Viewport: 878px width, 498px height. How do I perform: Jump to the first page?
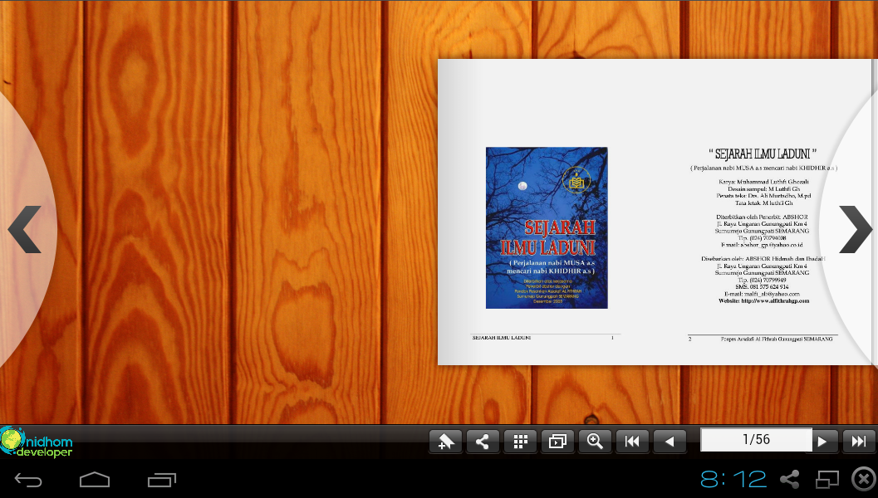tap(632, 442)
